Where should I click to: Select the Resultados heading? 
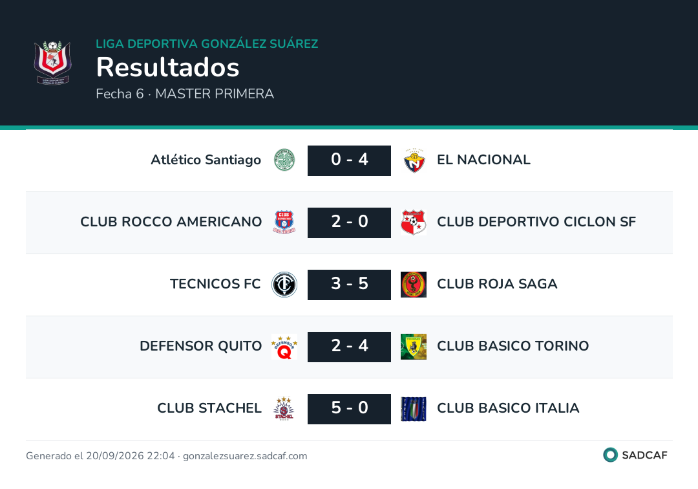pos(168,67)
